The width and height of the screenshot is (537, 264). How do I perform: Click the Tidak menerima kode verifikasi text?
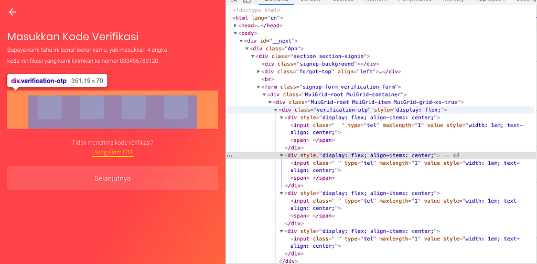[113, 143]
